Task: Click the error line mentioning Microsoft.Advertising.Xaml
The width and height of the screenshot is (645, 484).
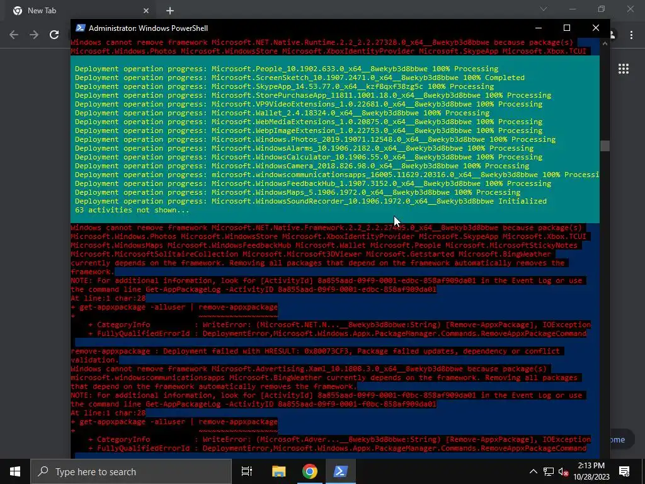Action: tap(309, 369)
